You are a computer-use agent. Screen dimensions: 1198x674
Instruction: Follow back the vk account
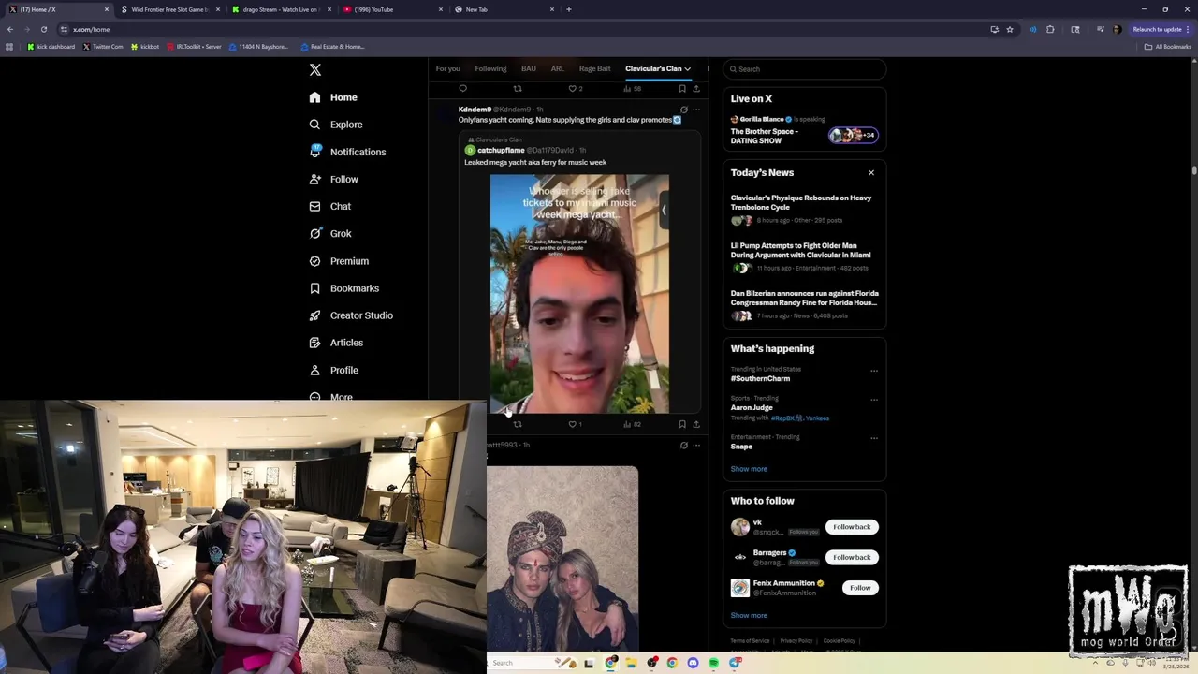852,527
